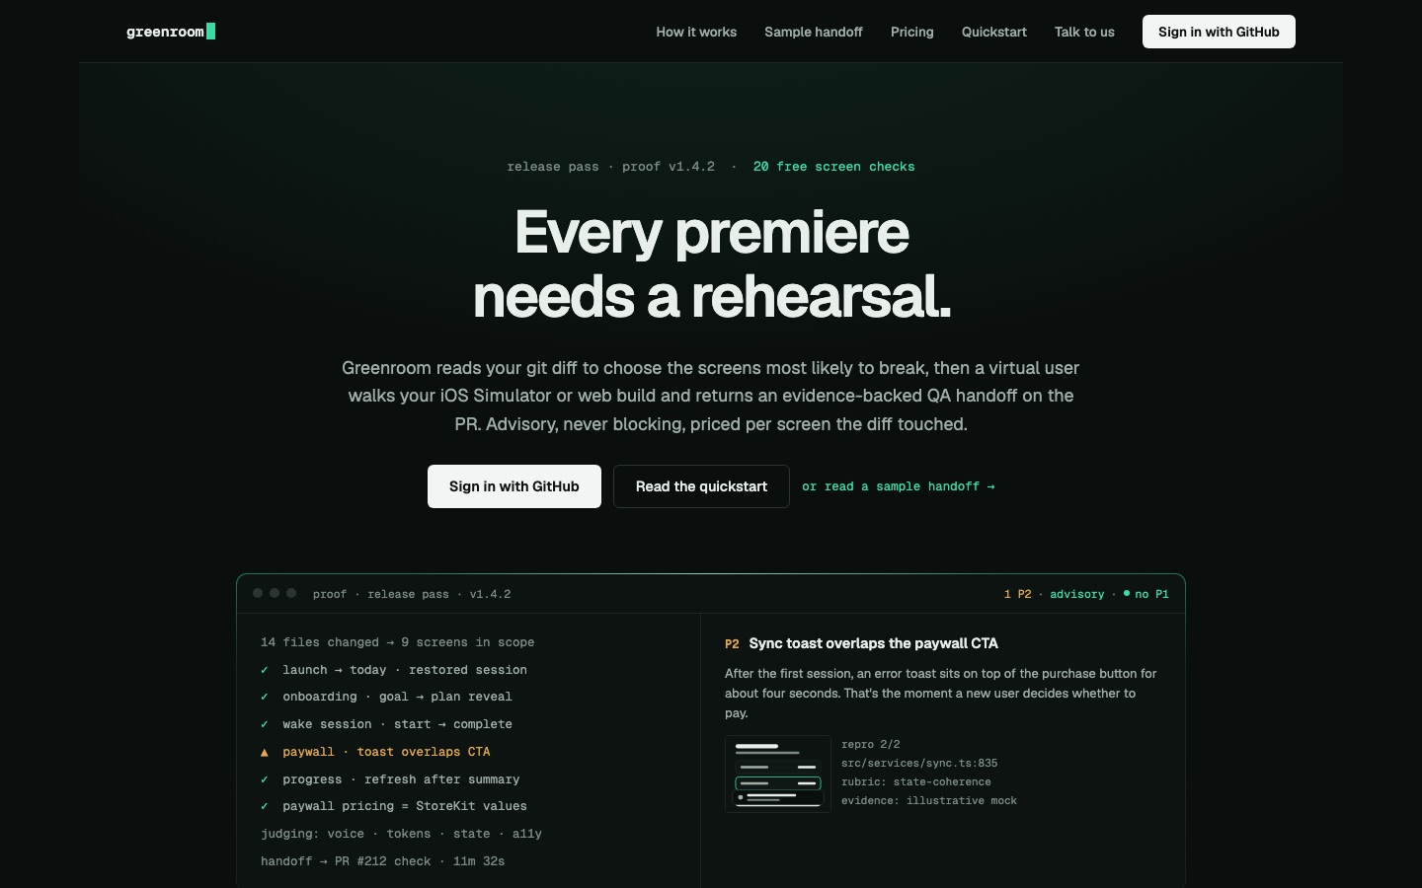Click the 'repro 2/2' line
Viewport: 1422px width, 888px height.
(871, 745)
